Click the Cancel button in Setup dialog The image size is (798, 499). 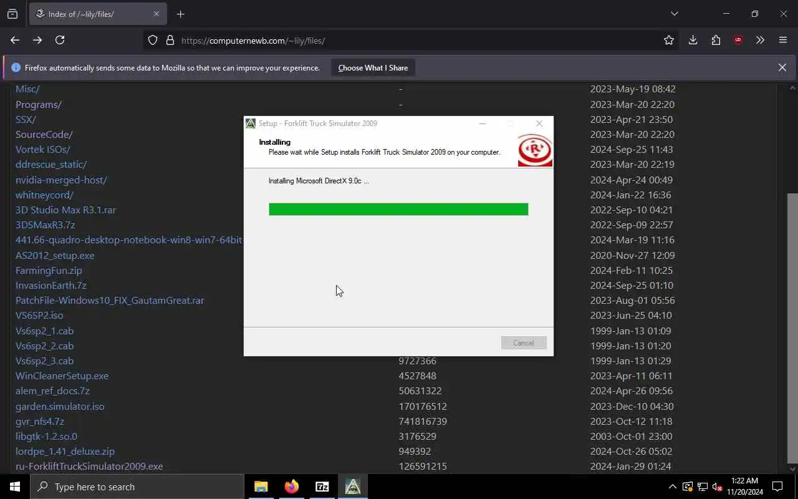[524, 342]
